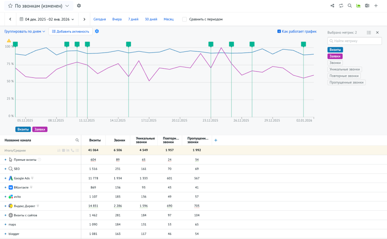The image size is (387, 239).
Task: Open the date range dropdown
Action: point(47,19)
